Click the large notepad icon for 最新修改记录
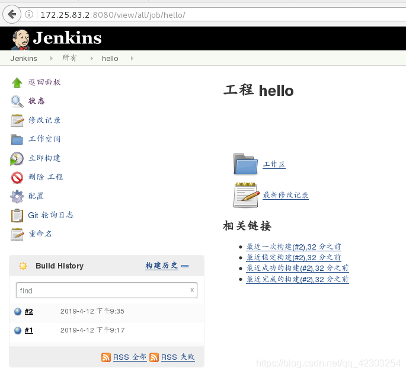Viewport: 406px width, 374px height. pyautogui.click(x=246, y=195)
